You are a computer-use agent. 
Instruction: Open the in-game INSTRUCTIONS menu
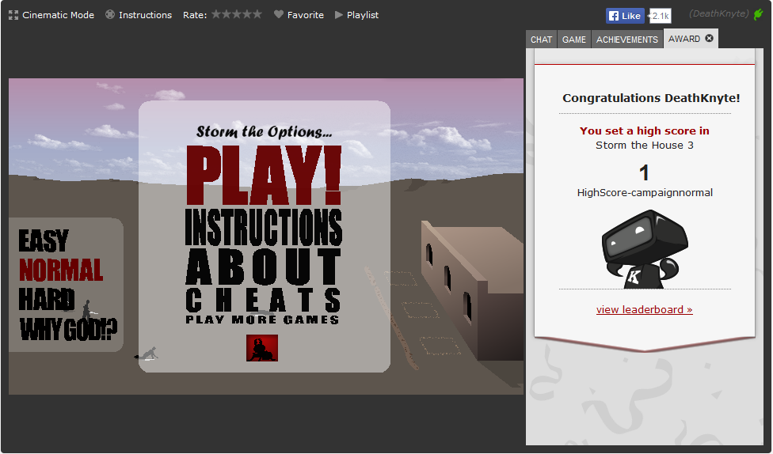264,227
